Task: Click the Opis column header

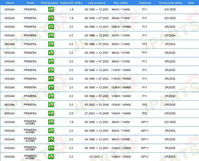Action: point(191,3)
